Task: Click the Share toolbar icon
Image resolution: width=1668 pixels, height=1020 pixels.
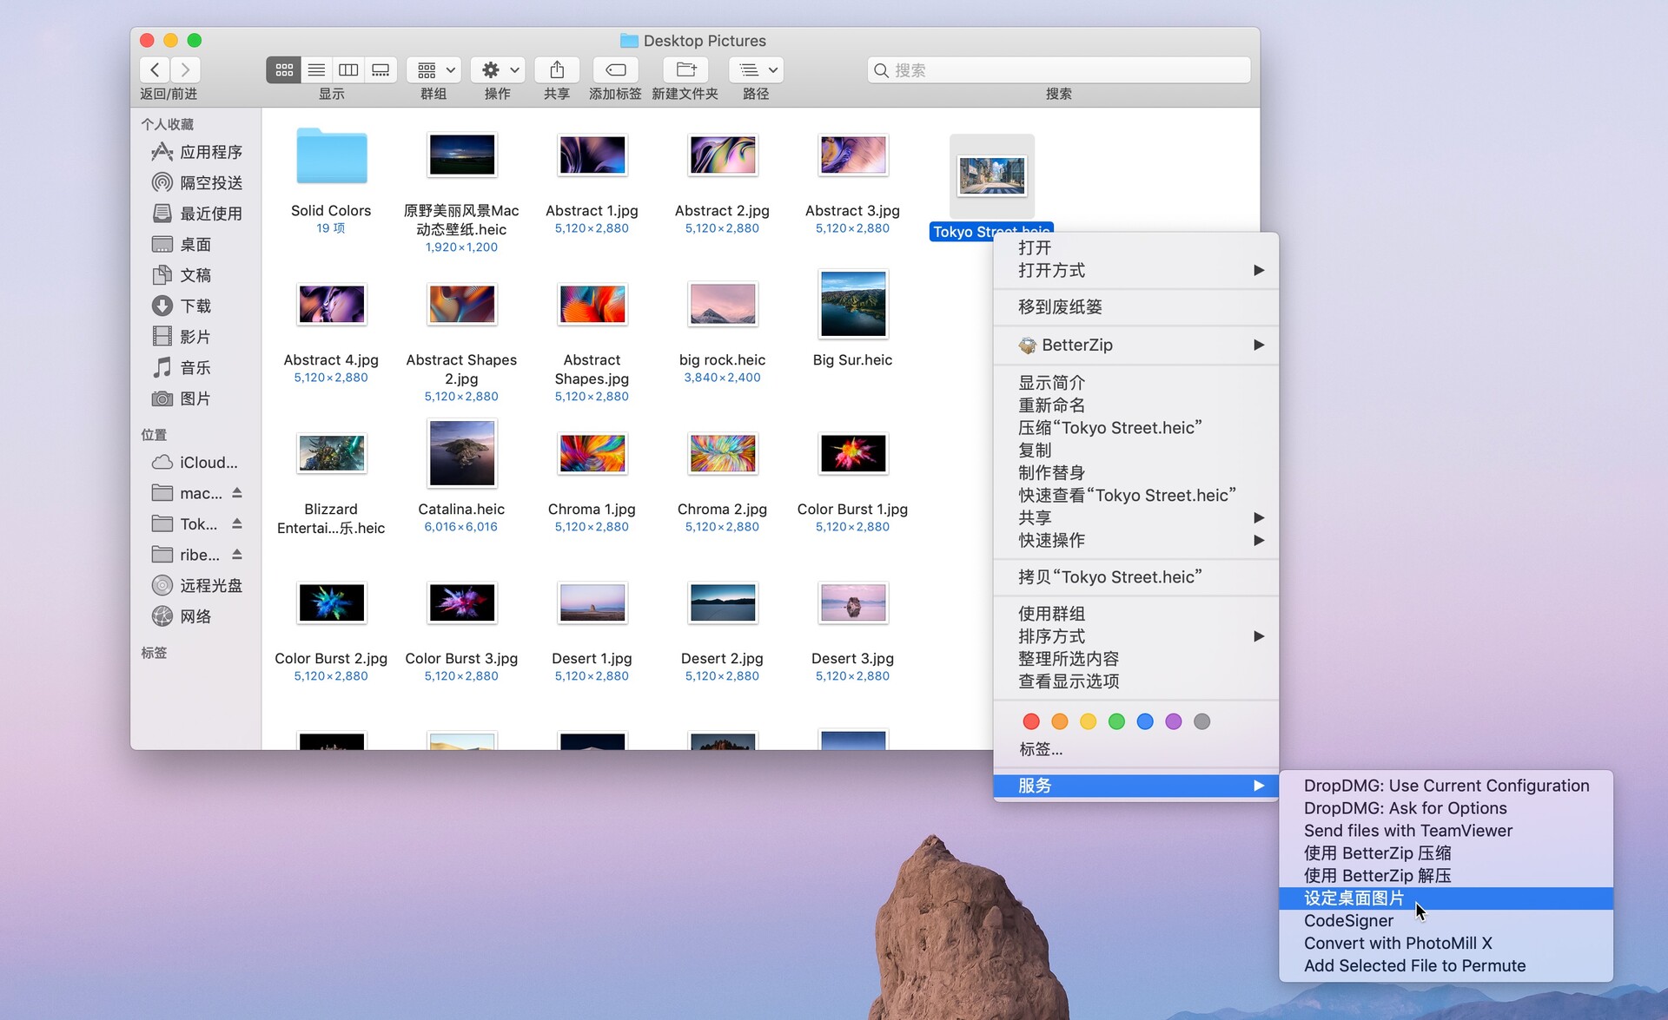Action: (557, 70)
